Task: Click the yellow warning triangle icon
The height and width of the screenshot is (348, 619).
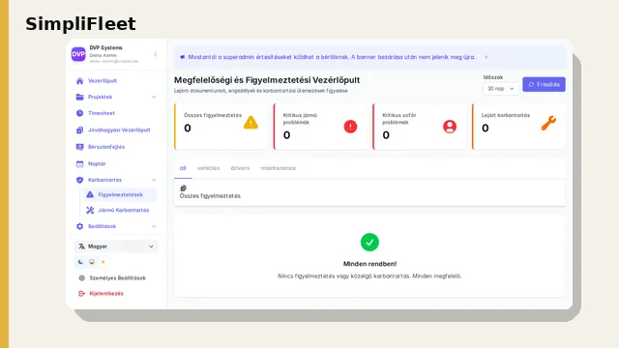Action: [251, 123]
